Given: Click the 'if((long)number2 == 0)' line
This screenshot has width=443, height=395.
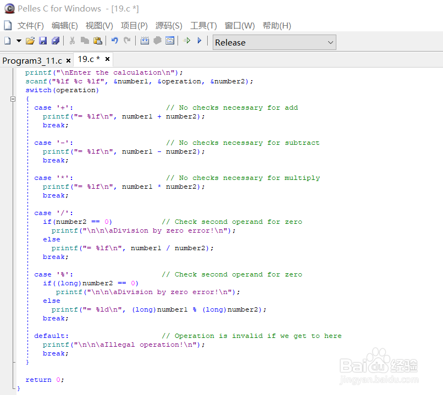Looking at the screenshot, I should tap(91, 283).
